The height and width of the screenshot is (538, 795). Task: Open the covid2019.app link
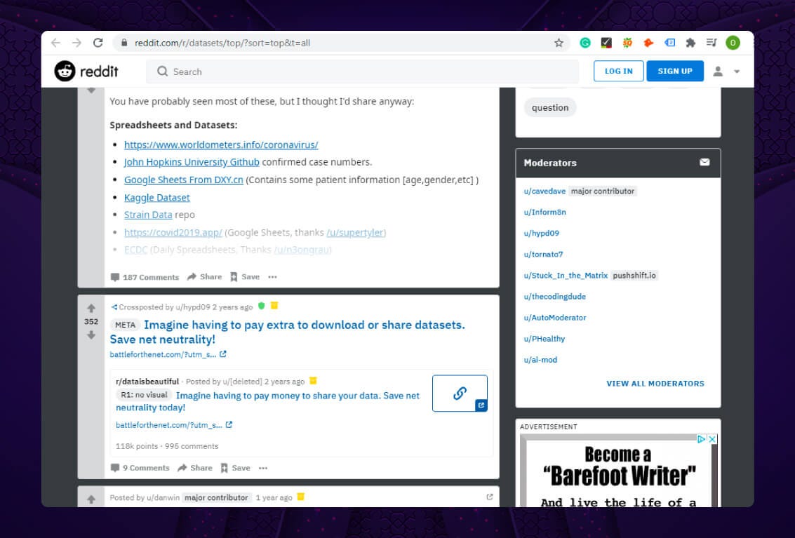tap(173, 232)
